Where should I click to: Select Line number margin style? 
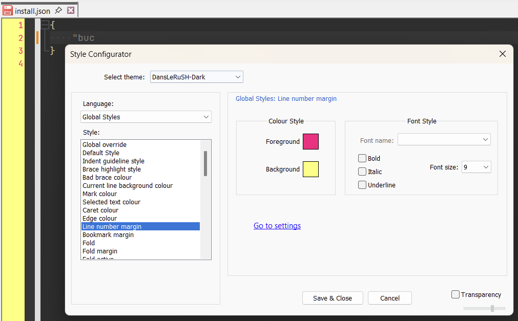coord(141,227)
